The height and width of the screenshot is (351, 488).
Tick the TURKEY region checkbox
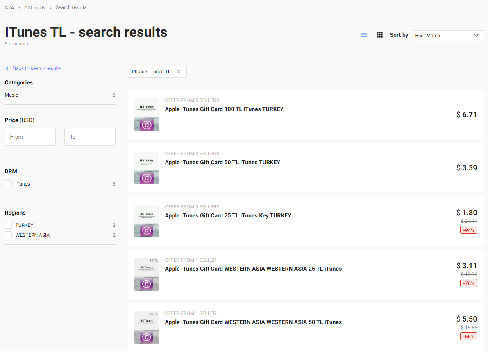pyautogui.click(x=9, y=225)
